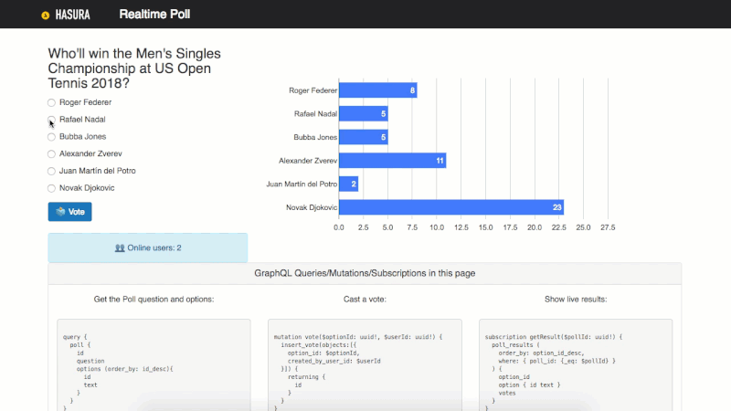Viewport: 731px width, 411px height.
Task: Select Juan Martín del Potro radio button
Action: tap(51, 171)
